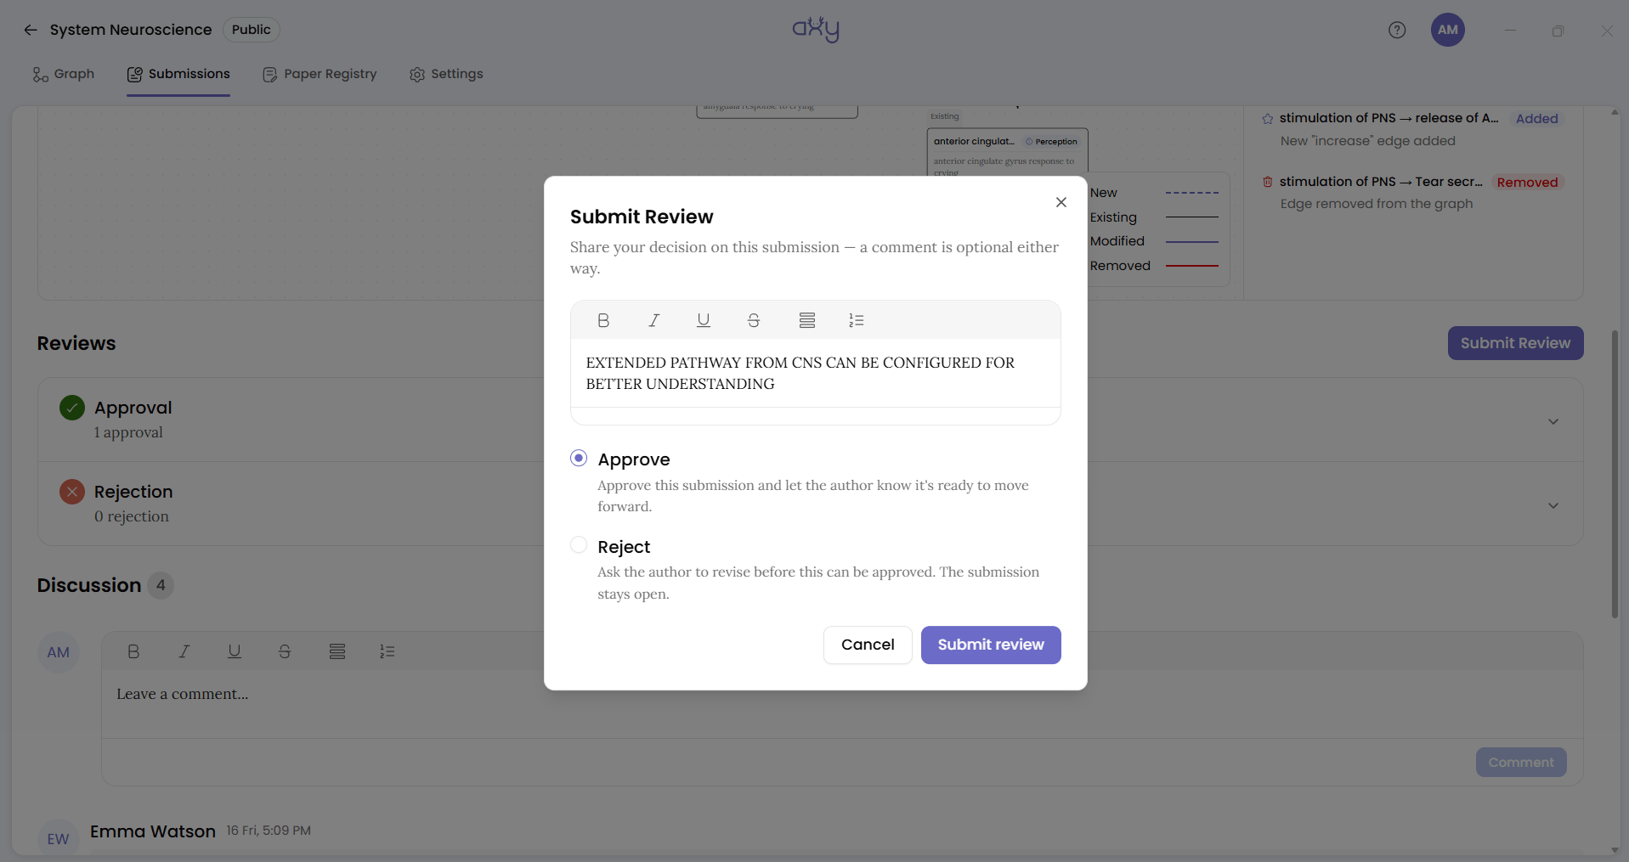Click the anterior cingulate graph node
The width and height of the screenshot is (1629, 862).
pos(1007,152)
